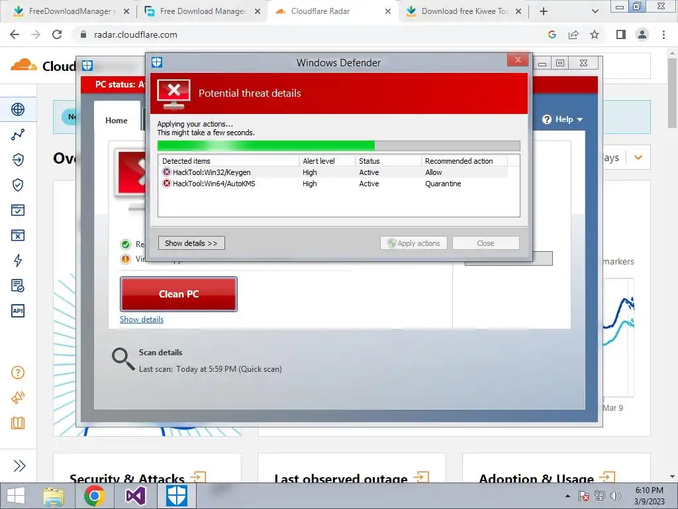The height and width of the screenshot is (509, 678).
Task: Click the Clean PC button
Action: pyautogui.click(x=179, y=294)
